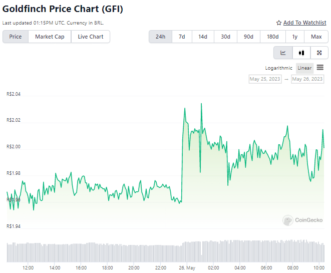Edit the May 26, 2023 end date
The height and width of the screenshot is (273, 331).
click(307, 79)
